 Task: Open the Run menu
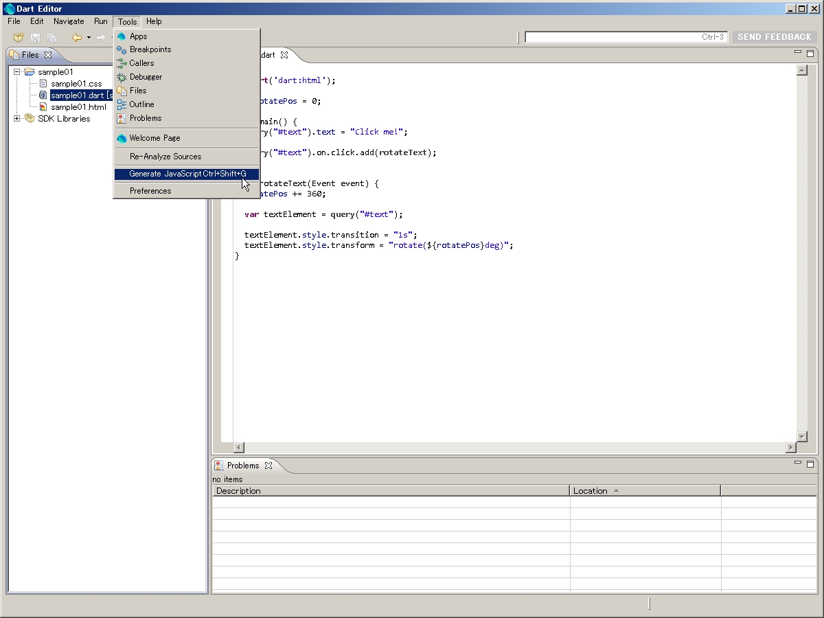pos(101,21)
